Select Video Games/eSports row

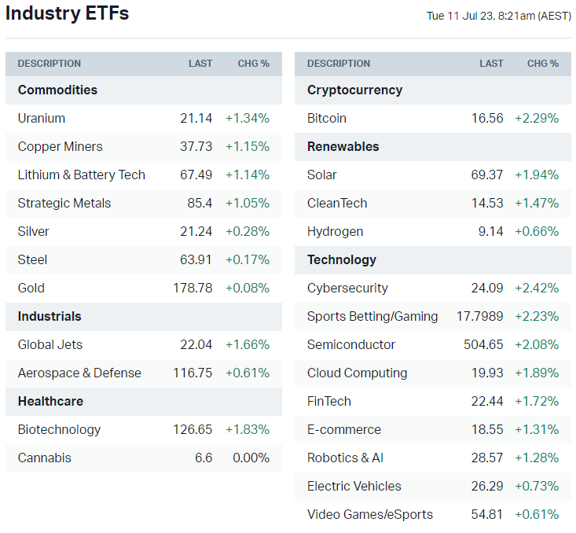point(370,514)
